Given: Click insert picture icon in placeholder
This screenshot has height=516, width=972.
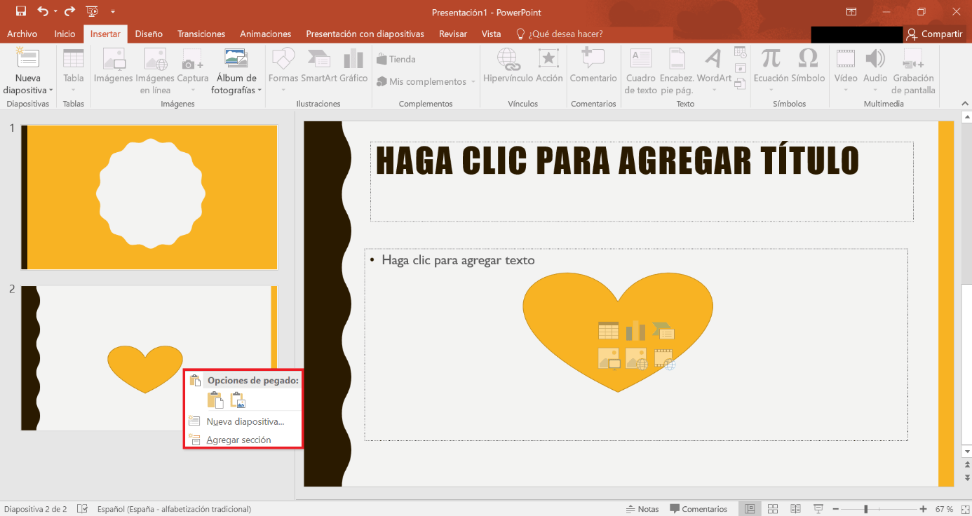Looking at the screenshot, I should (x=609, y=358).
